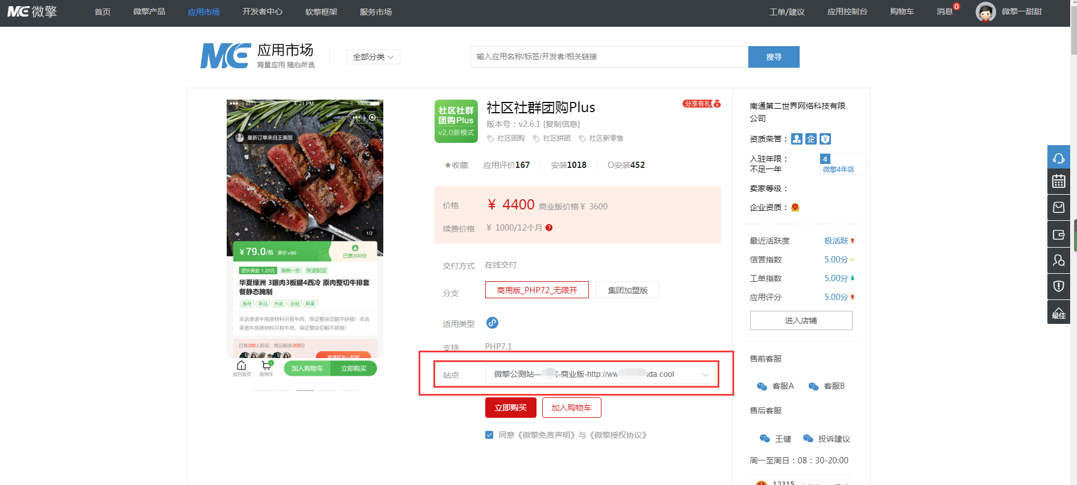Click the renewal price help question icon

coord(549,228)
